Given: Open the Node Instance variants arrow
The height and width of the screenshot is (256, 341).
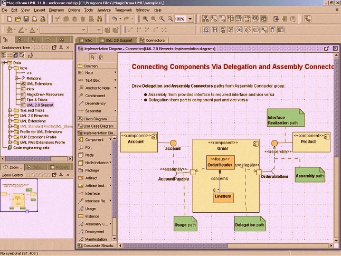Looking at the screenshot, I should click(110, 163).
